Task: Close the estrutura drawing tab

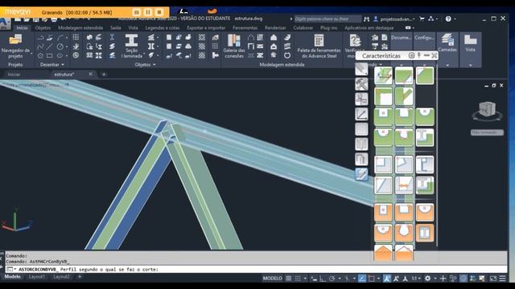Action: coord(91,75)
